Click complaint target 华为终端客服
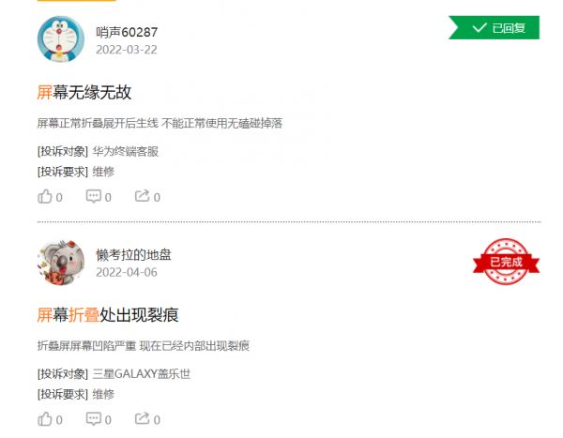This screenshot has width=563, height=438. [126, 152]
